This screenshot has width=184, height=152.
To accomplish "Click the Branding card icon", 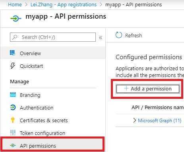I will click(x=13, y=95).
